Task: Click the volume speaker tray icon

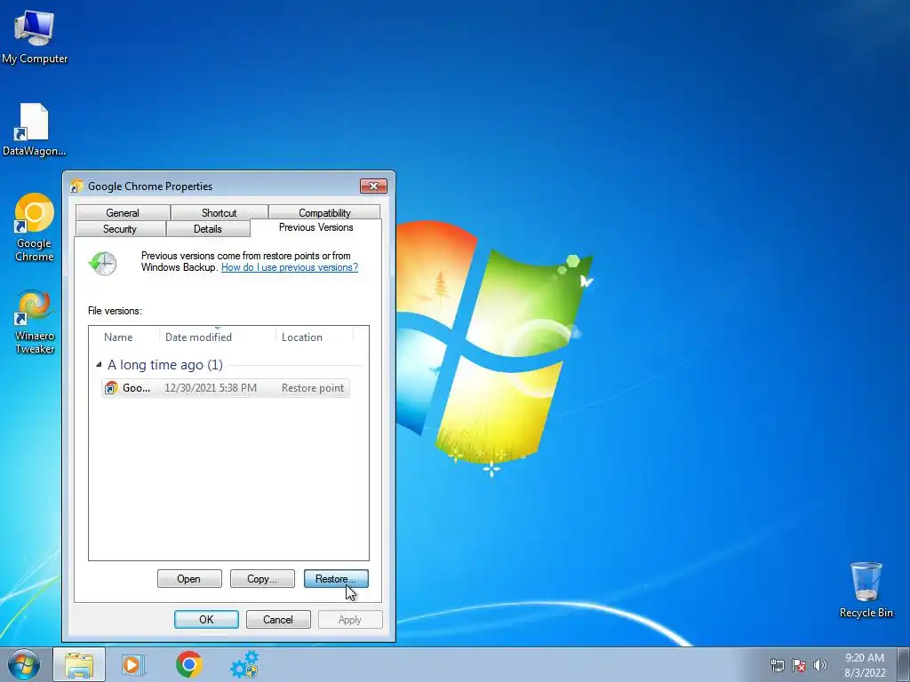Action: (x=819, y=665)
